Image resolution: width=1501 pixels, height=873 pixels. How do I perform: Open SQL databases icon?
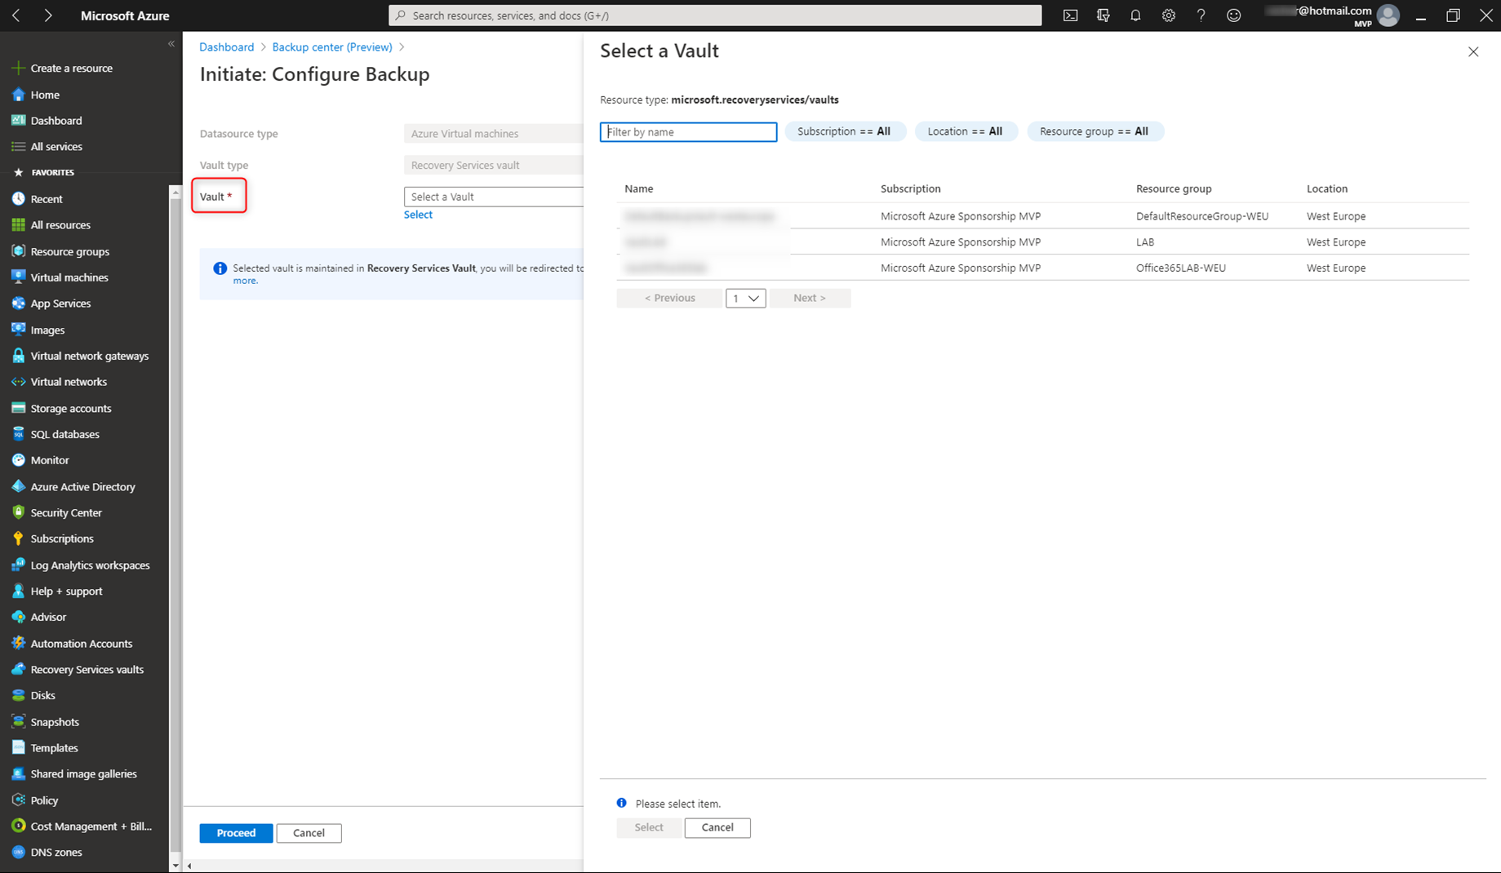(18, 434)
